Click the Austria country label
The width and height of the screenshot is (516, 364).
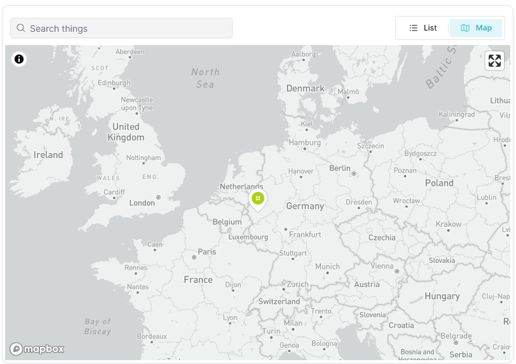[x=367, y=285]
